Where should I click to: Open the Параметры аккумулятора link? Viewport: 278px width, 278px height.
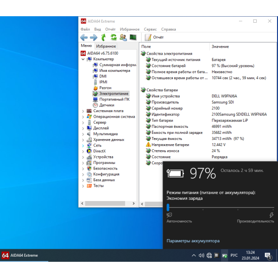point(193,241)
